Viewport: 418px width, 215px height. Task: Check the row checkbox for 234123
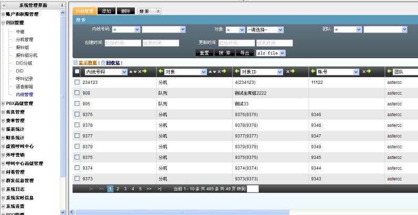pos(77,82)
